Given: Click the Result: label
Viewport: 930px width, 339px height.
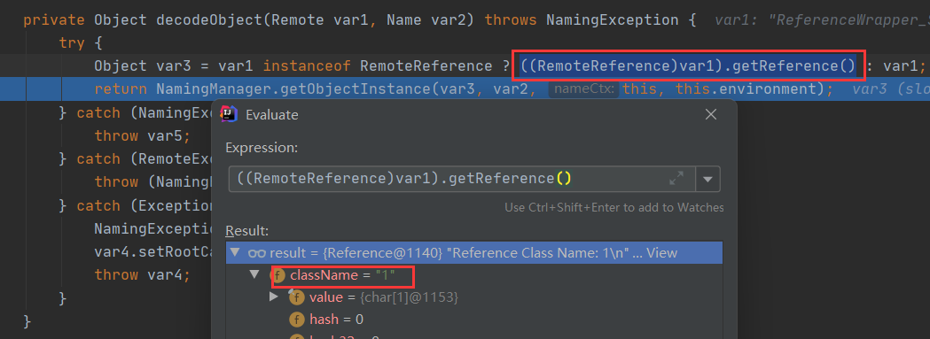Looking at the screenshot, I should coord(247,230).
